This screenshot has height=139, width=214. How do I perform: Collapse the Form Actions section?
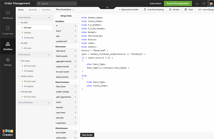click(x=49, y=18)
